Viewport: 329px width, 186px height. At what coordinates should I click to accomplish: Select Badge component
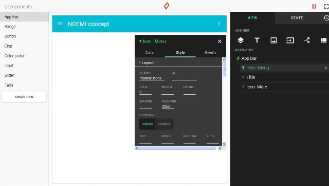(24, 27)
